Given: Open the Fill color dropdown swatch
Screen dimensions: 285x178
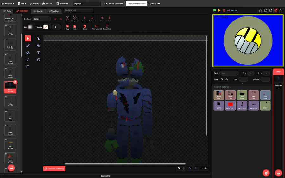Looking at the screenshot, I should tap(31, 27).
